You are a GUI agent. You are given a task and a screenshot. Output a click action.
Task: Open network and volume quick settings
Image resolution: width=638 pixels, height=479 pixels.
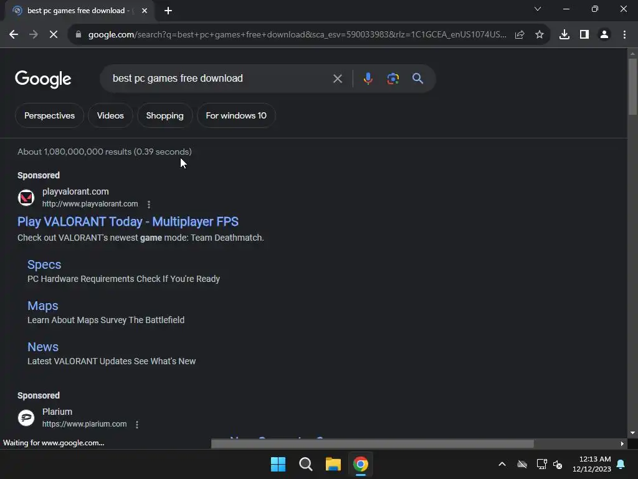tap(550, 464)
